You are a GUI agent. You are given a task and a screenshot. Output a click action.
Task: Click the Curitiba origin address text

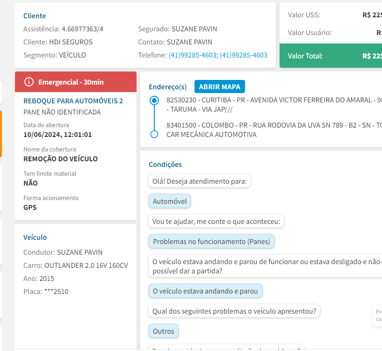pyautogui.click(x=274, y=105)
